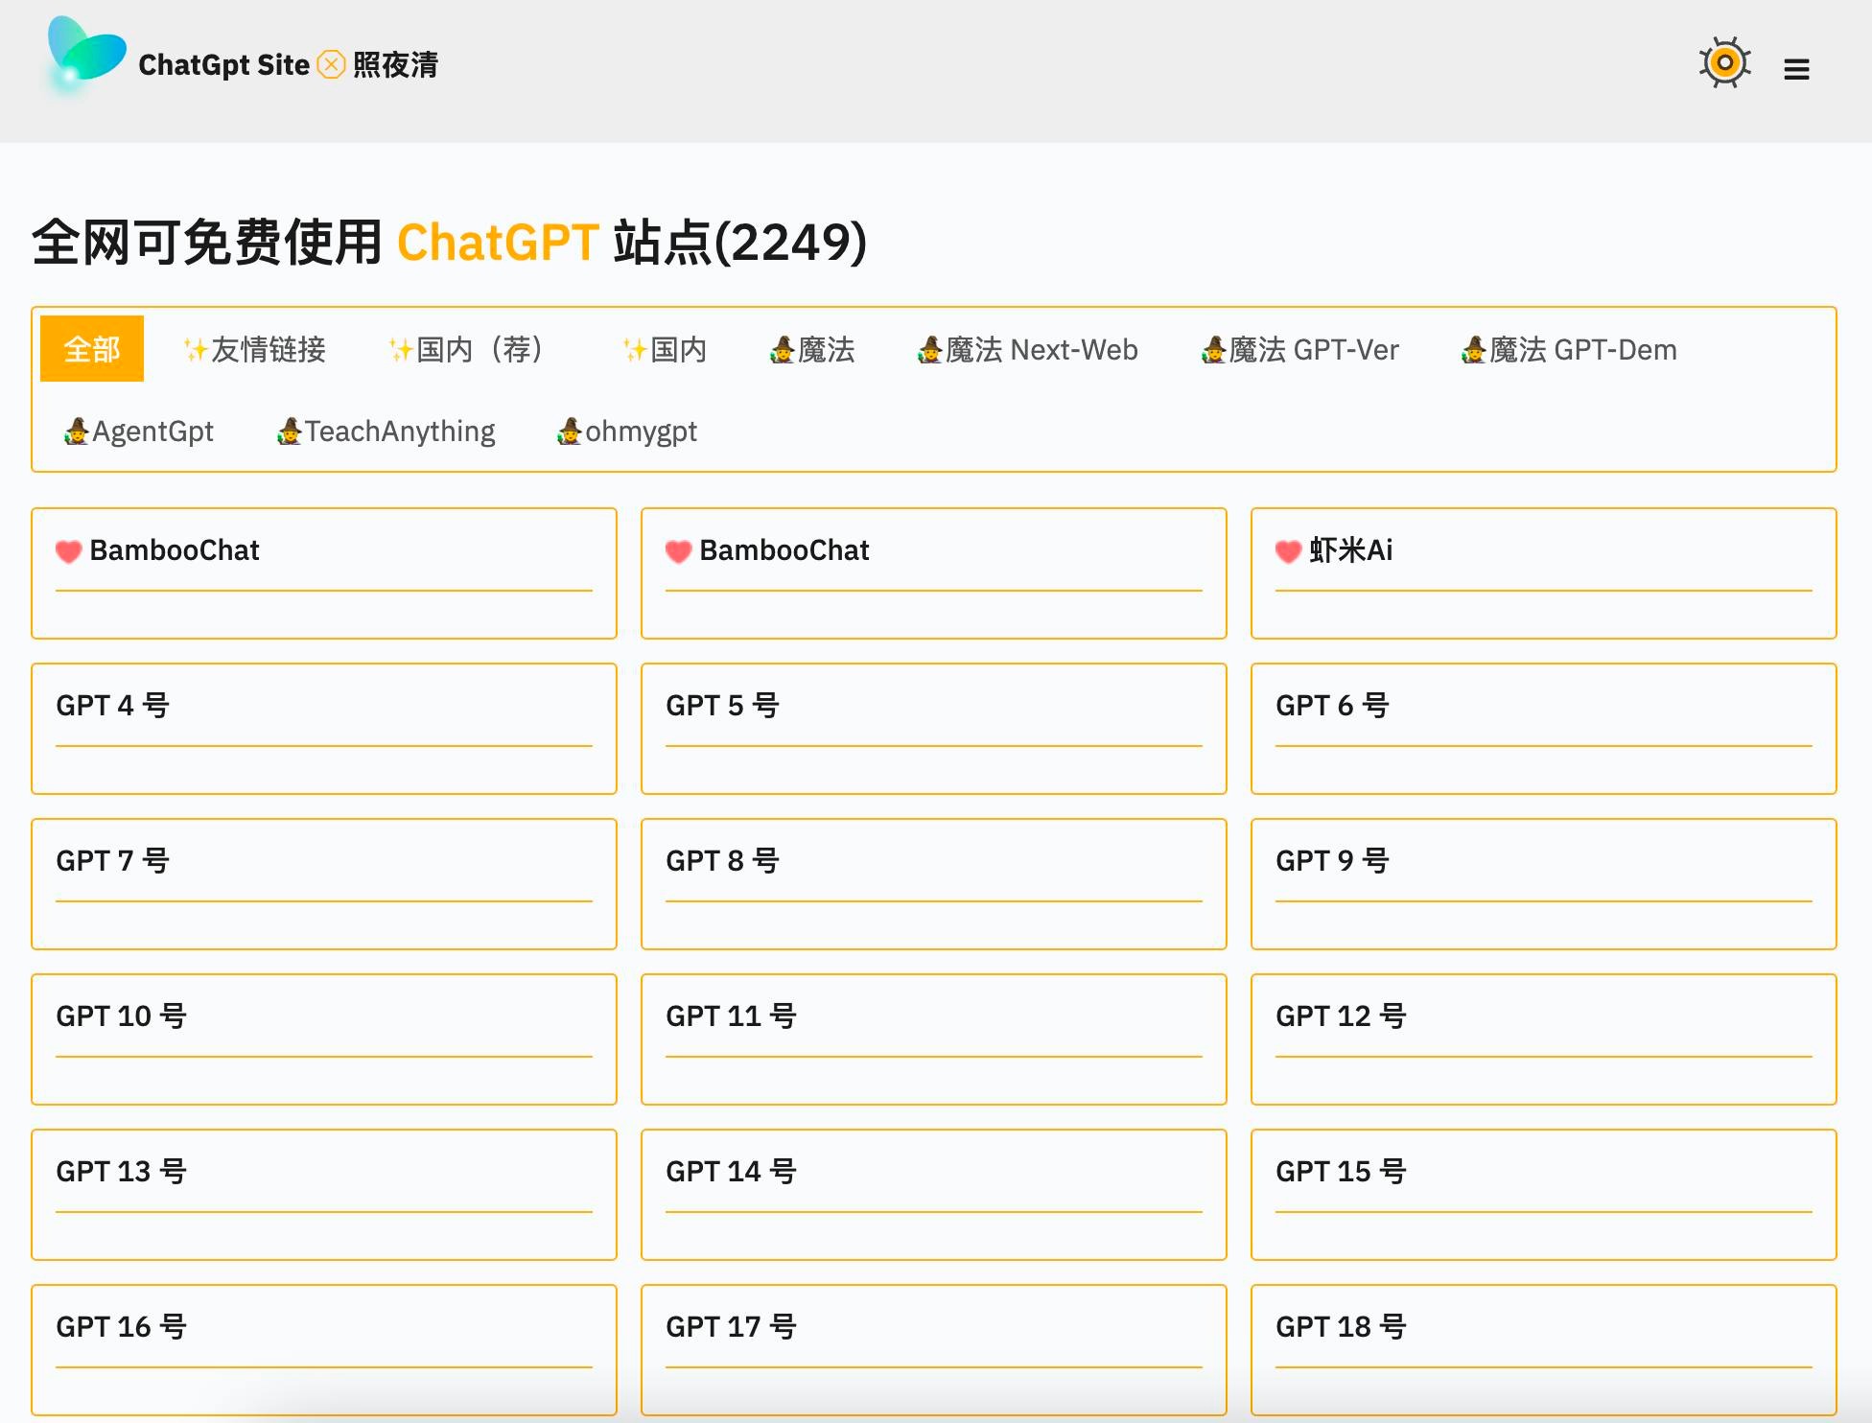Click the GPT 18 号 card
Image resolution: width=1872 pixels, height=1423 pixels.
(1538, 1349)
